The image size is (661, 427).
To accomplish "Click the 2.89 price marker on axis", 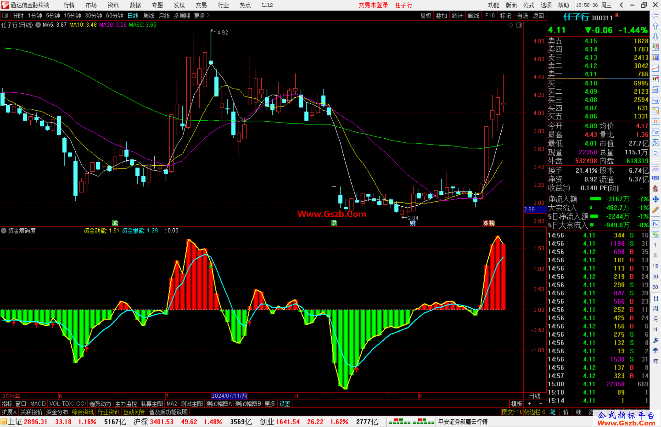I will (535, 209).
